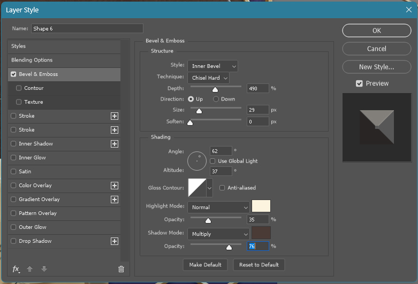Screen dimensions: 418x284
Task: Delete effect with trash icon
Action: 121,269
